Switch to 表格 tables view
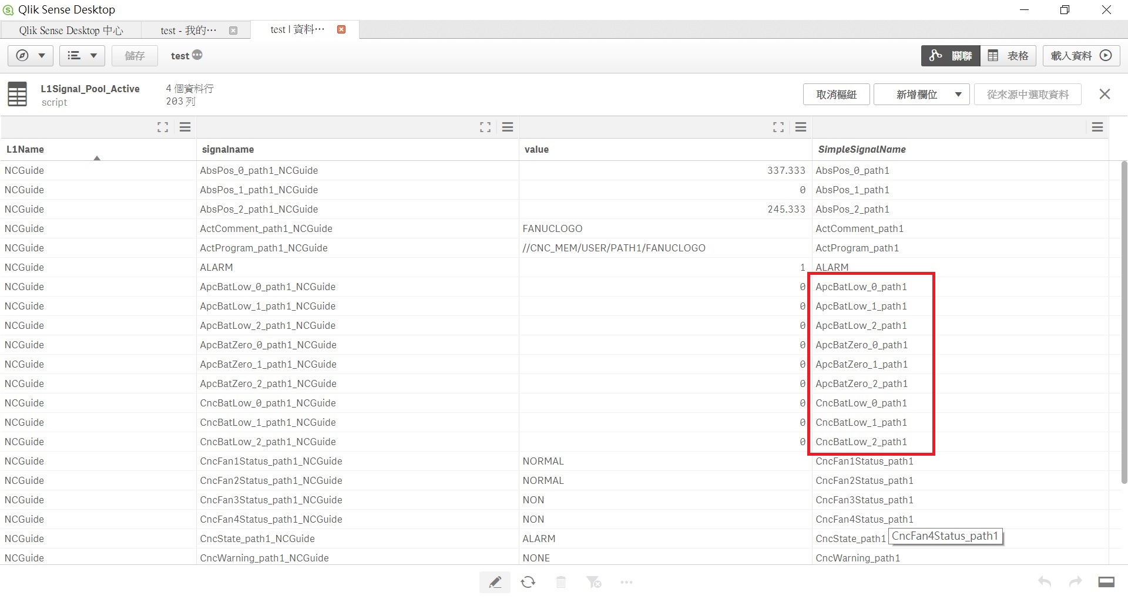Screen dimensions: 1128x599 coord(1008,56)
